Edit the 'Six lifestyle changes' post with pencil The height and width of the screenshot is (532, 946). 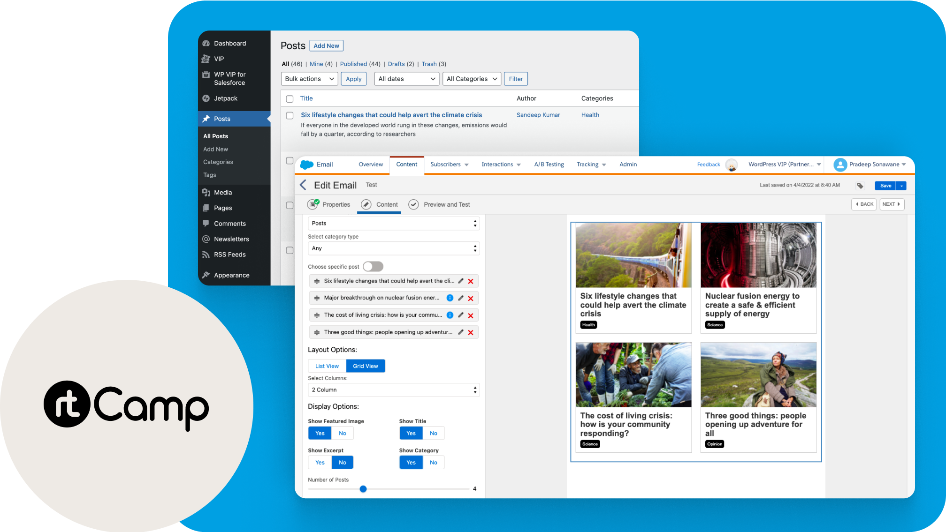coord(461,281)
